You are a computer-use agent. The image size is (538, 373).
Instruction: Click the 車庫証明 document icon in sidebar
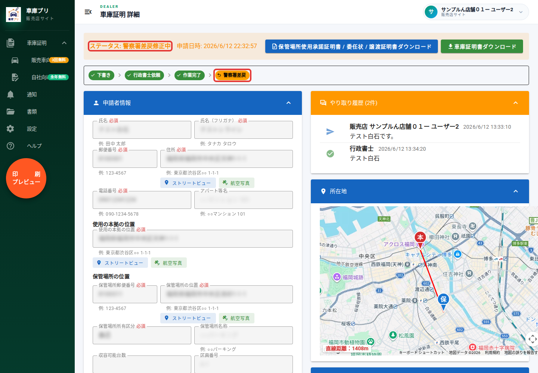[10, 43]
